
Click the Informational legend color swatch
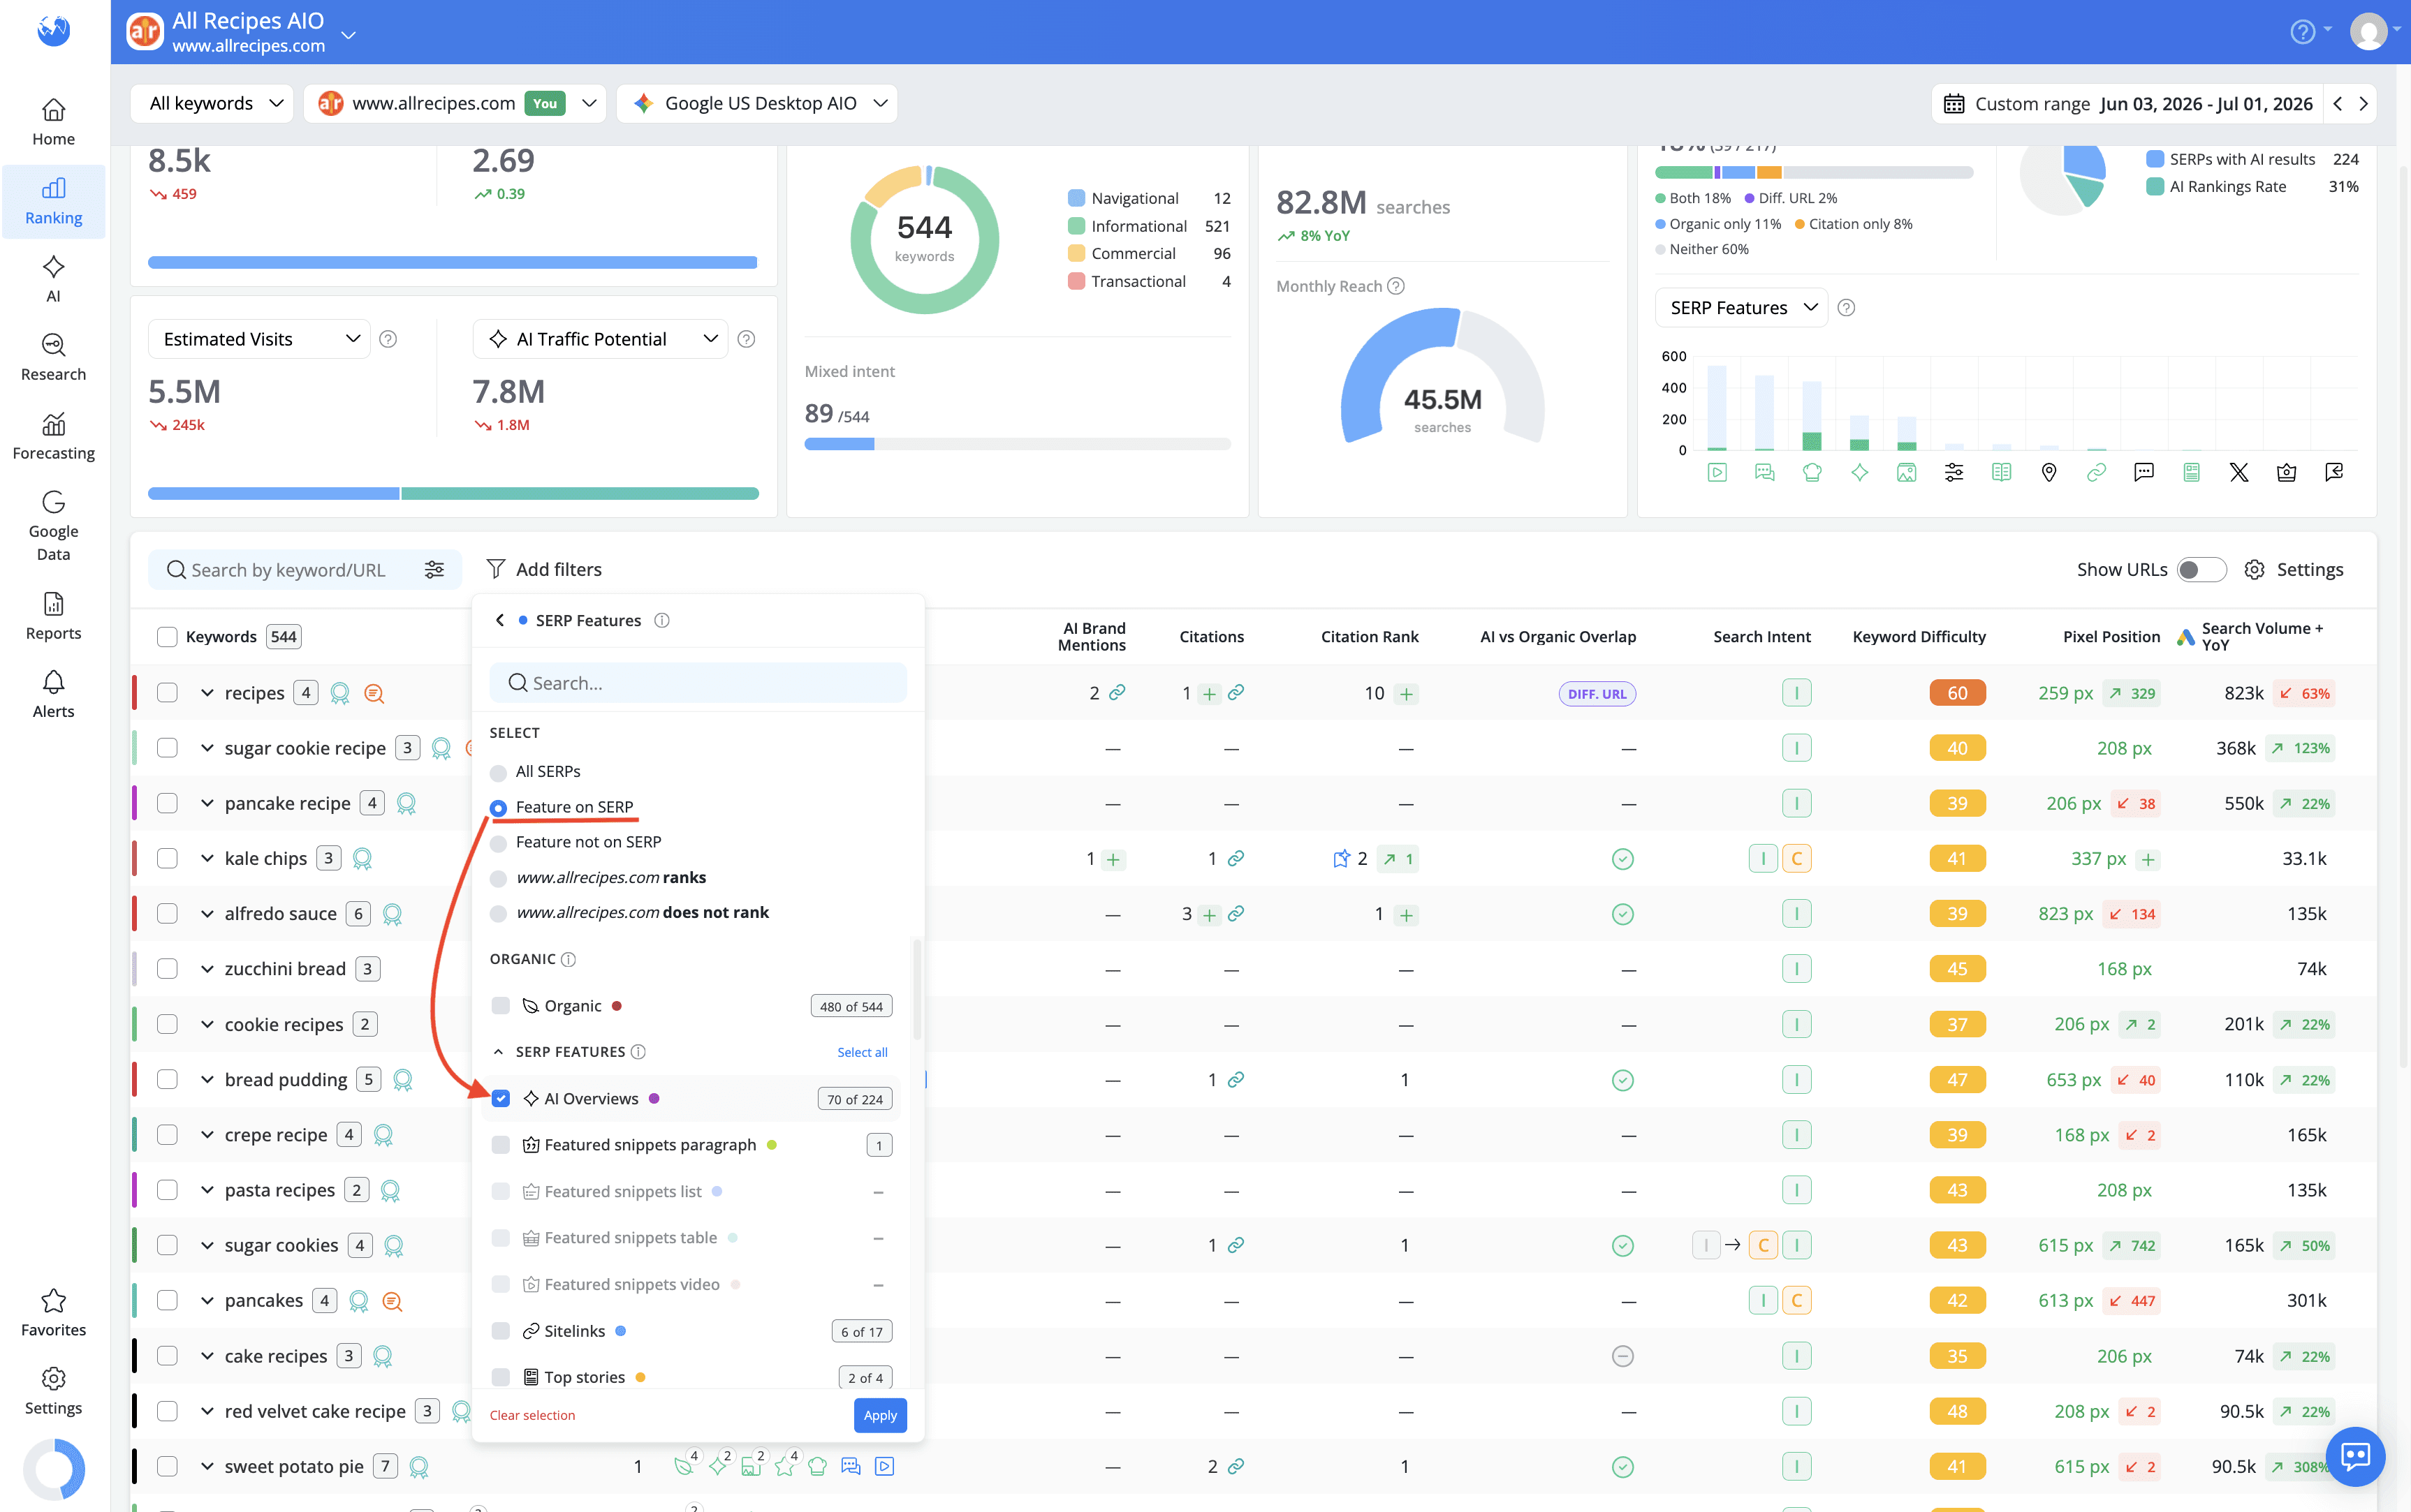[1076, 226]
